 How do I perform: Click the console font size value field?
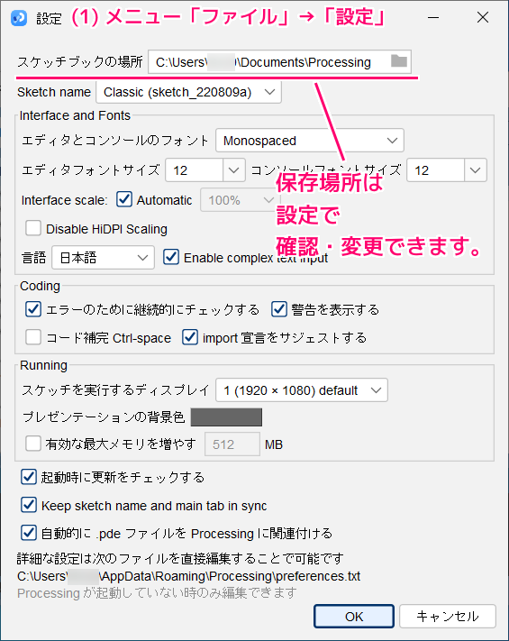coord(436,170)
